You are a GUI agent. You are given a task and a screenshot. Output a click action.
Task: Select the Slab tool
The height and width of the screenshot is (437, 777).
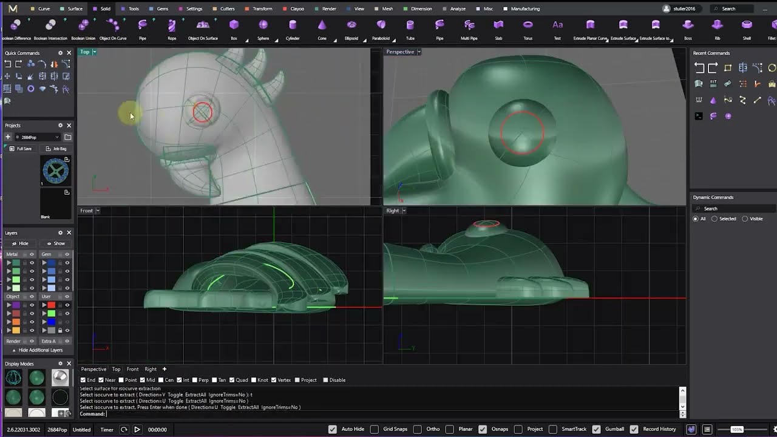point(498,30)
